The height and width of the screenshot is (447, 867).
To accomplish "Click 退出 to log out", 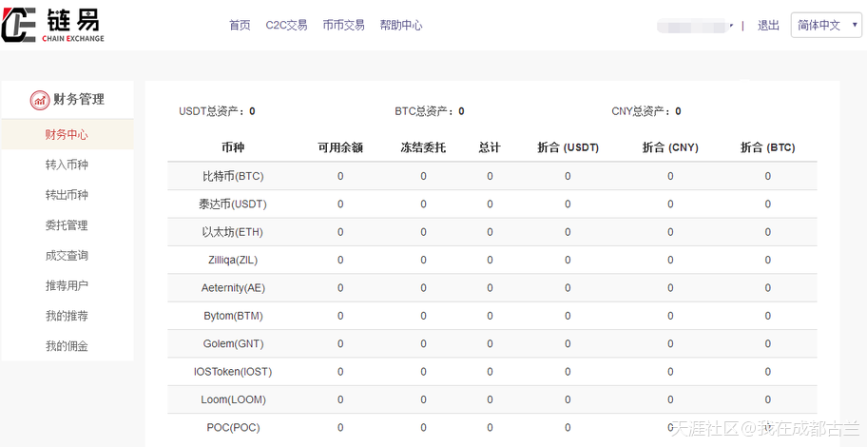I will [768, 26].
